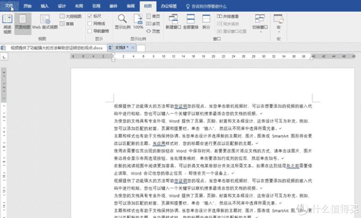Click the line starting 旁边将会显示布局选项按钮
The width and height of the screenshot is (361, 218).
tap(199, 159)
